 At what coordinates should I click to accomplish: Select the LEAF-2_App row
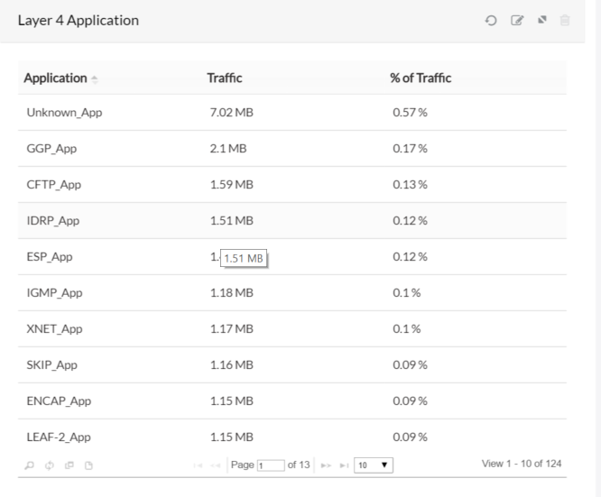point(291,437)
